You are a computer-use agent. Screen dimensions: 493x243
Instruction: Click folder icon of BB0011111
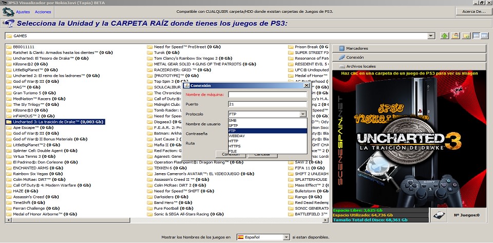pos(9,47)
